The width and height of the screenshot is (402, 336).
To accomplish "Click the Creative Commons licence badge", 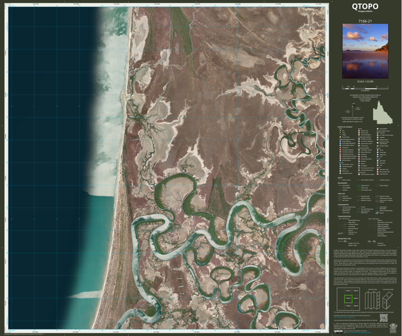I will pos(338,331).
